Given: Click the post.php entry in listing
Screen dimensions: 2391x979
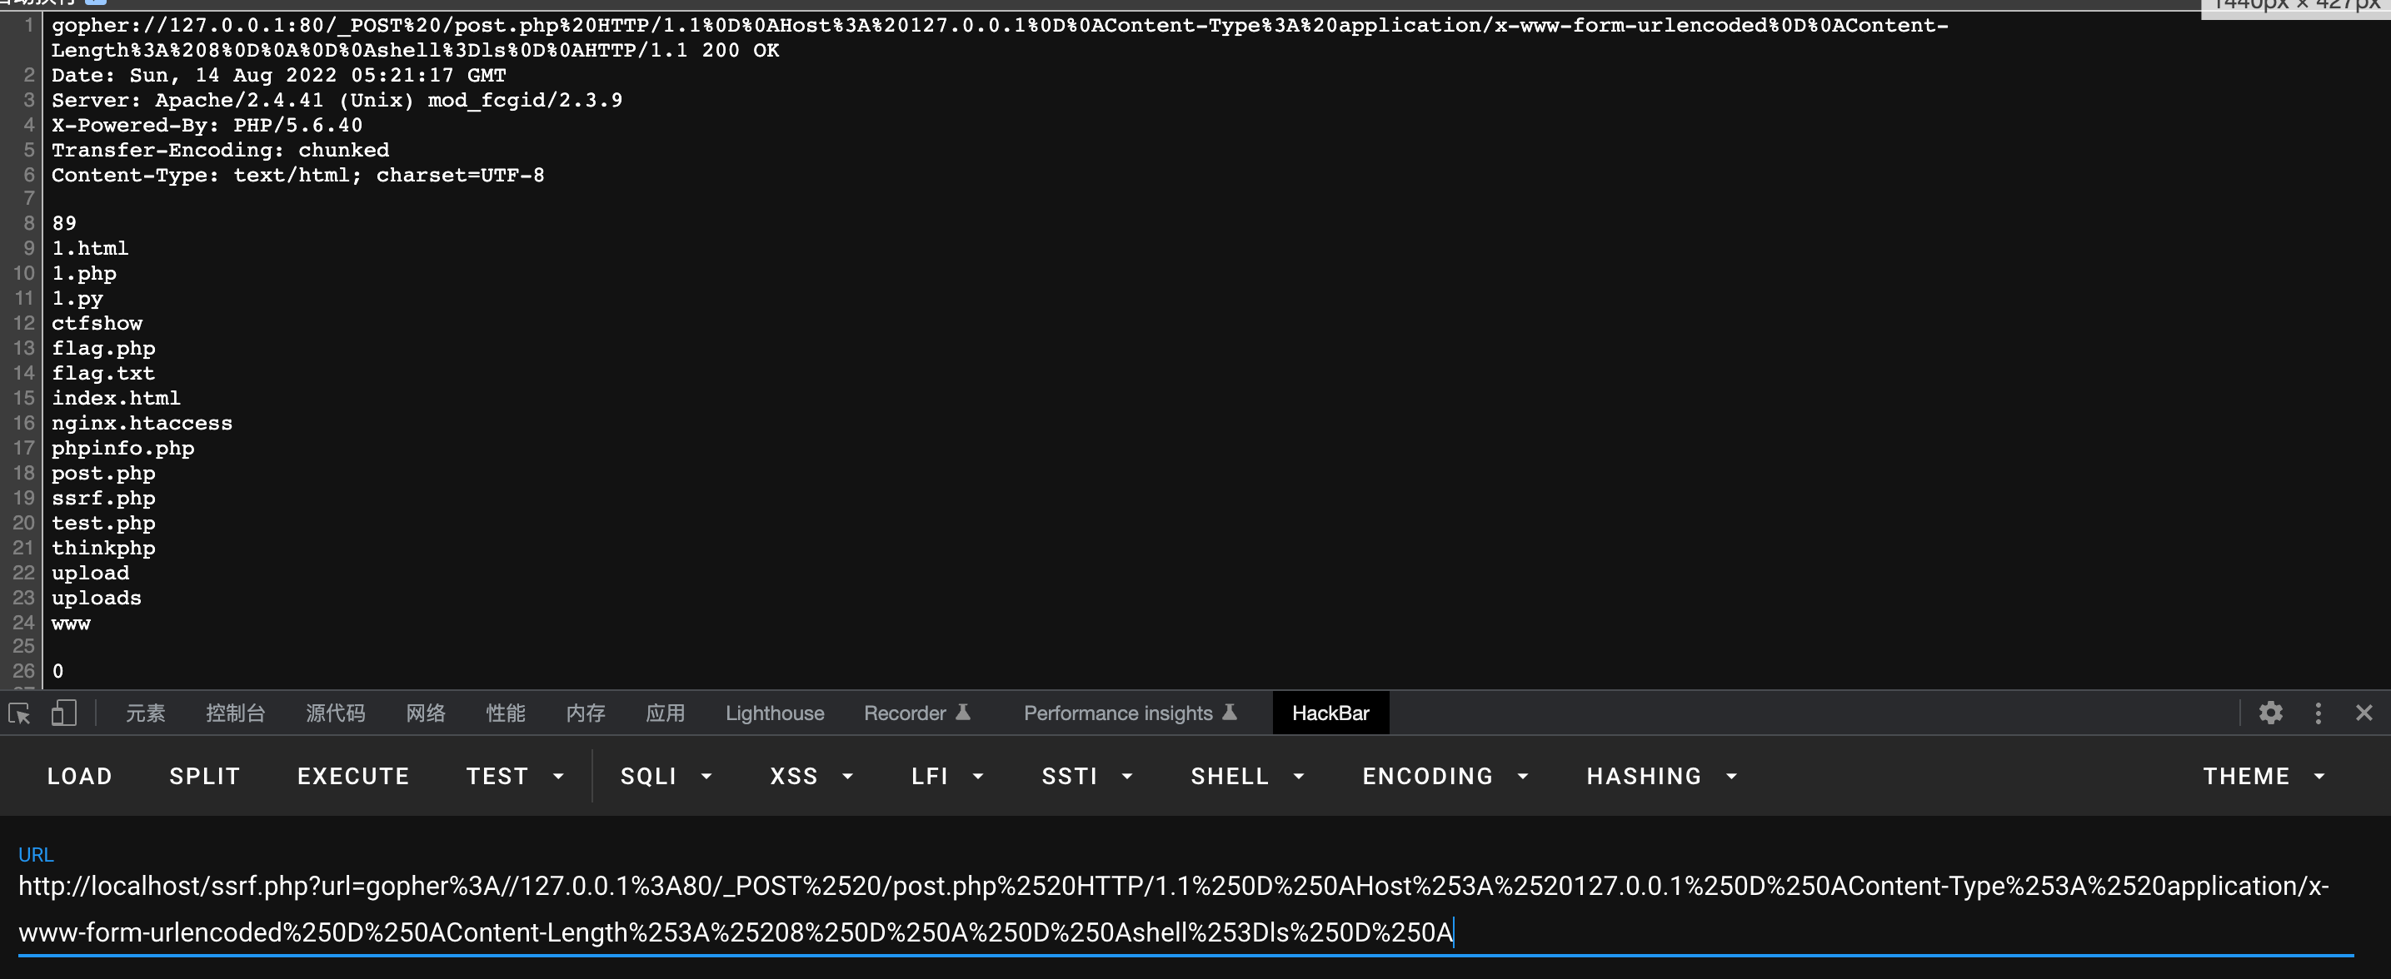Looking at the screenshot, I should [103, 474].
